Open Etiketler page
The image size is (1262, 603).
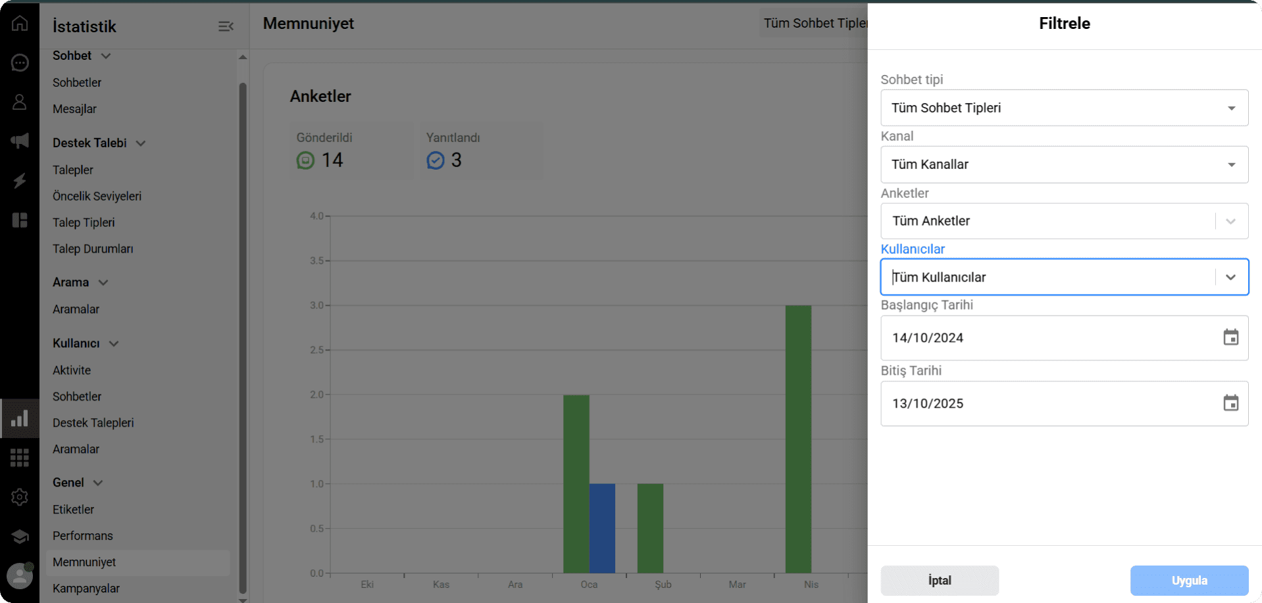pos(73,510)
